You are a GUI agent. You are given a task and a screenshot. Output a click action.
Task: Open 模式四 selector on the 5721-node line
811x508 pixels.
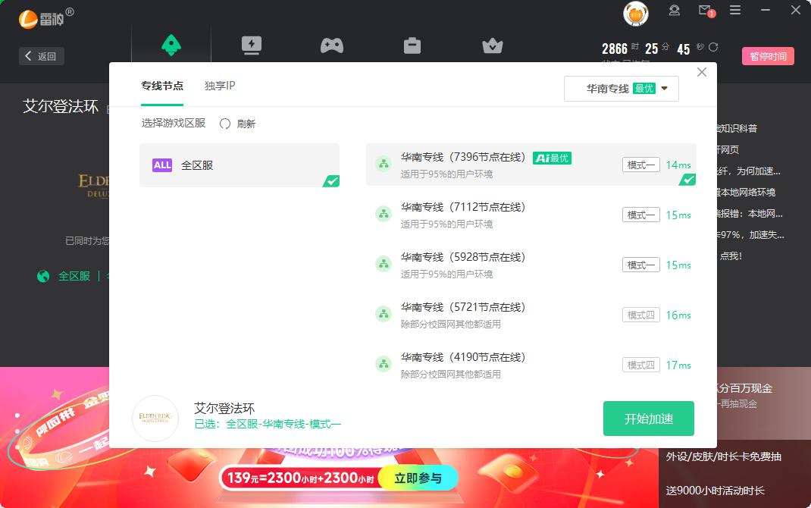pyautogui.click(x=640, y=315)
